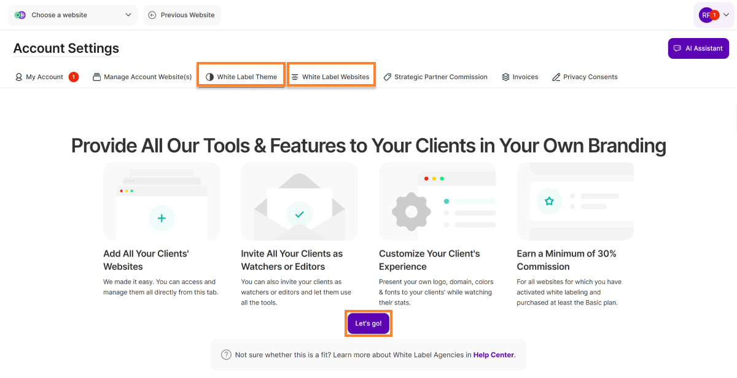Image resolution: width=737 pixels, height=378 pixels.
Task: Click the White Label Theme contrast icon
Action: click(x=209, y=77)
